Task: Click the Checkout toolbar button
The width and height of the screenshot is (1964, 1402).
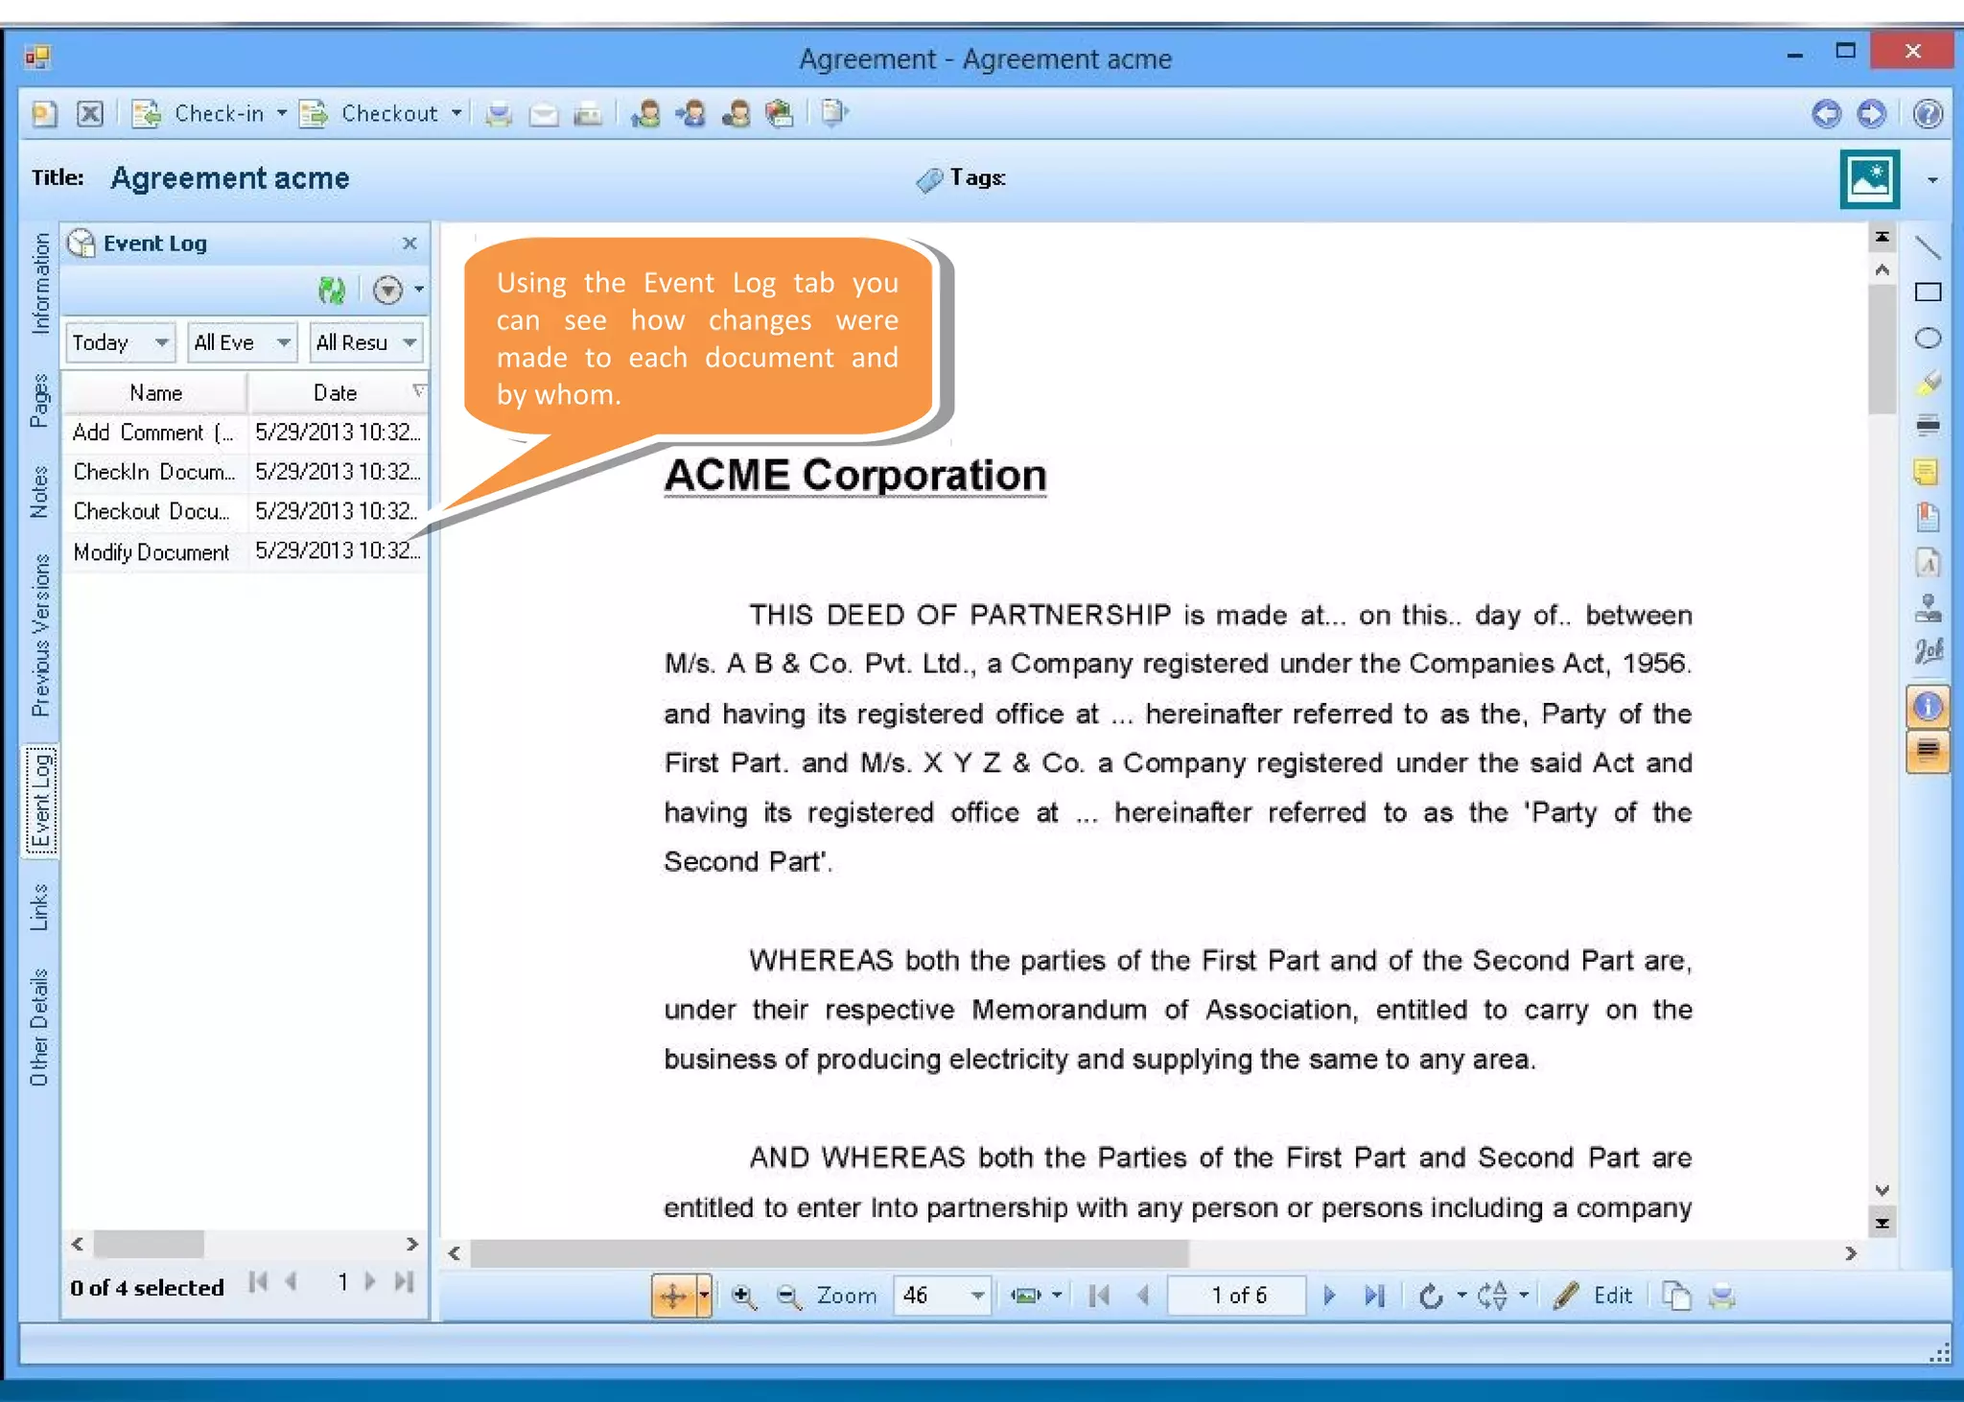Action: (x=369, y=114)
